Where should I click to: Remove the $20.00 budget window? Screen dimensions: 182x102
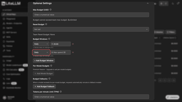coord(73,44)
